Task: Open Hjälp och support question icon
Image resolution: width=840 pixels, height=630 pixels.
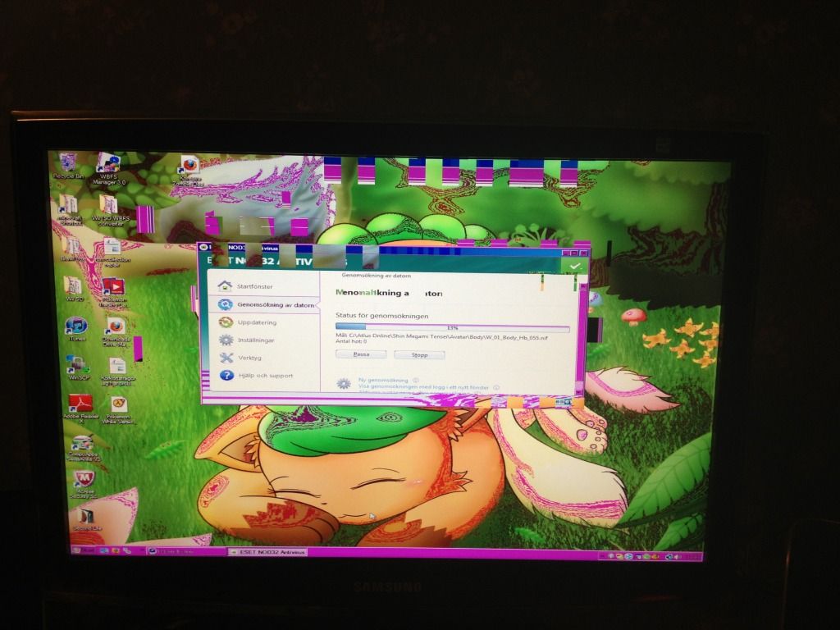Action: pyautogui.click(x=226, y=376)
